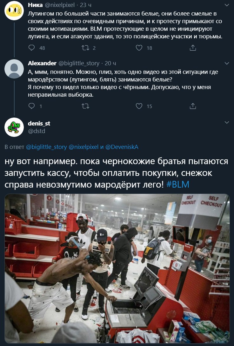Open Alexander's default profile avatar
234x346 pixels.
(x=14, y=69)
